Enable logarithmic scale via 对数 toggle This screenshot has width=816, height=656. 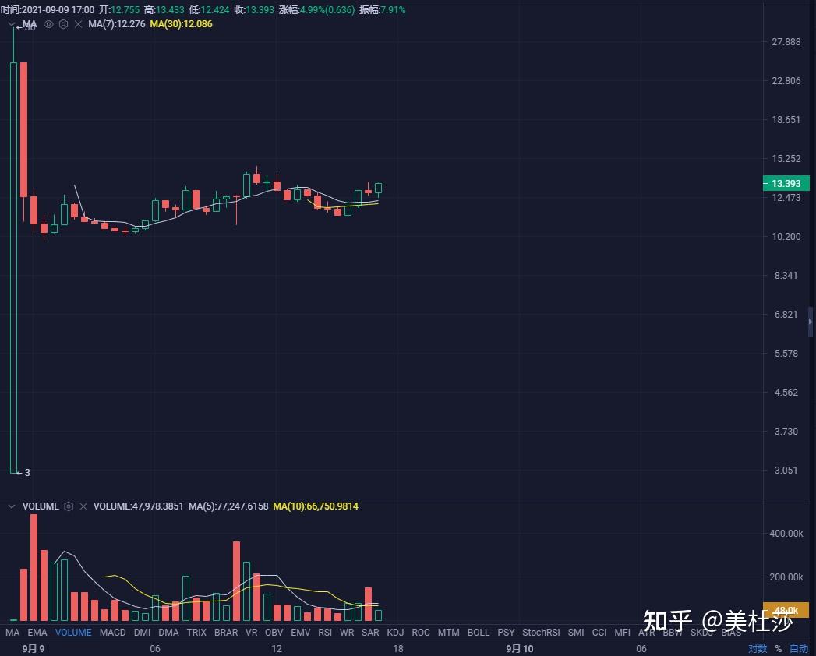[x=758, y=648]
